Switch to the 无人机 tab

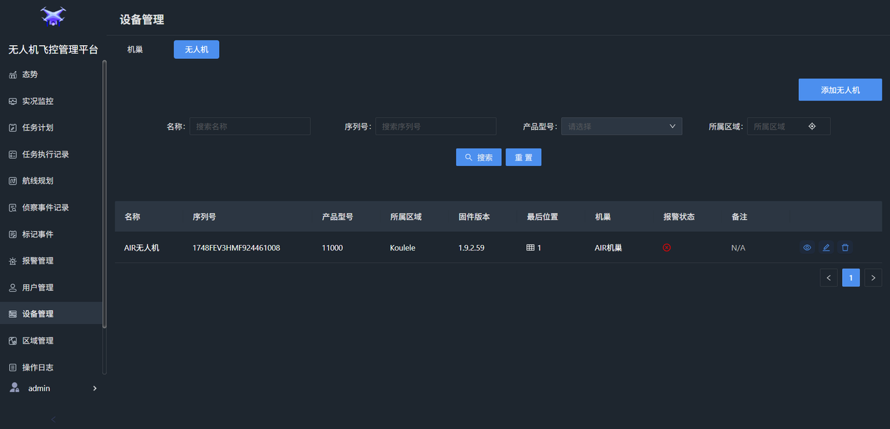tap(196, 49)
